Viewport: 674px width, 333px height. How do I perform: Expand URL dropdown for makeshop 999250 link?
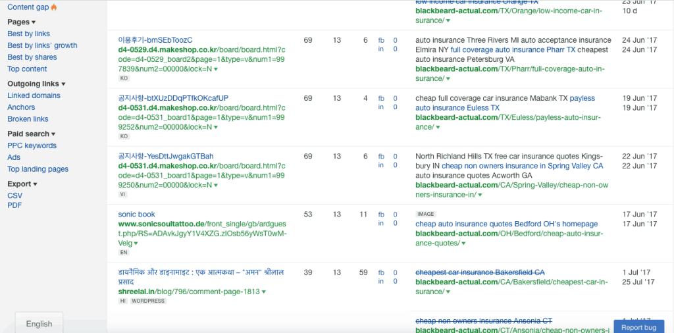[216, 185]
